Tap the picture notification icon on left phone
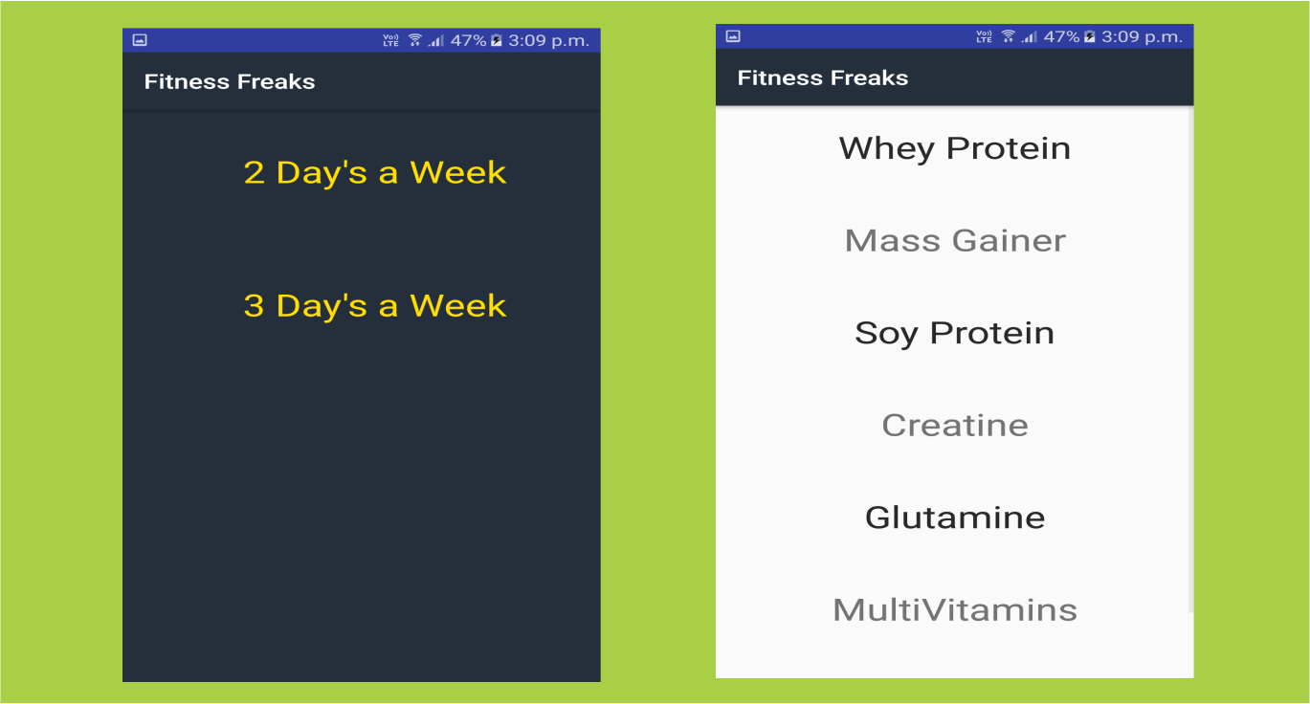Viewport: 1310px width, 704px height. click(x=140, y=40)
